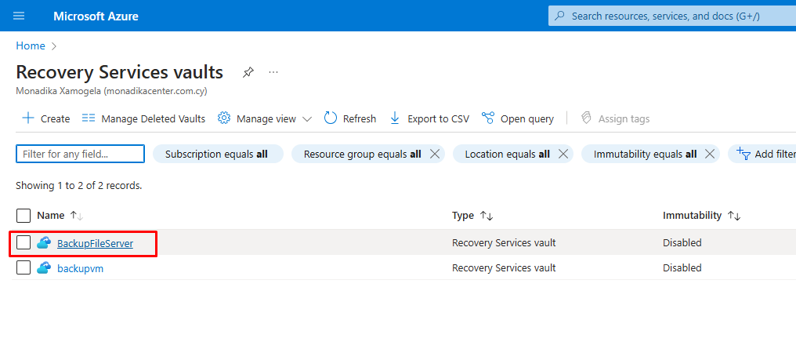The image size is (796, 360).
Task: Remove the Immutability equals all filter
Action: pyautogui.click(x=710, y=154)
